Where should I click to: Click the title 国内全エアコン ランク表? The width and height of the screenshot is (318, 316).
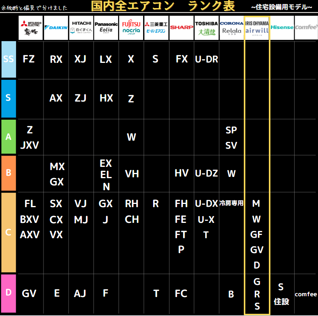coord(163,6)
